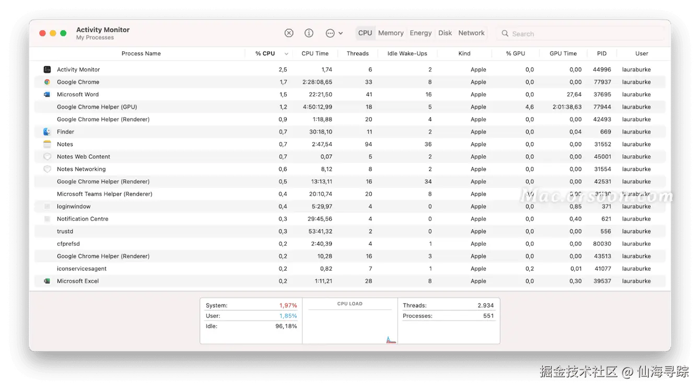Click the Notification Centre process icon

point(47,219)
